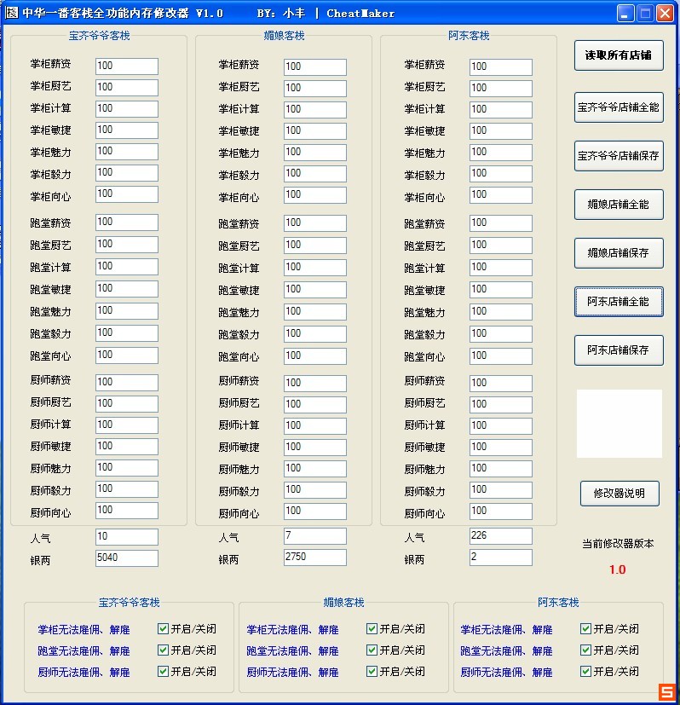Screen dimensions: 680x705
Task: Toggle 厨师无法雇佣 checkbox under 宝齐爷爷客栈
Action: (x=164, y=672)
